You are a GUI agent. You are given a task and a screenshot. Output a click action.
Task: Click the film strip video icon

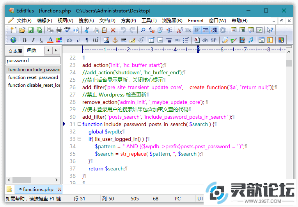pyautogui.click(x=242, y=40)
